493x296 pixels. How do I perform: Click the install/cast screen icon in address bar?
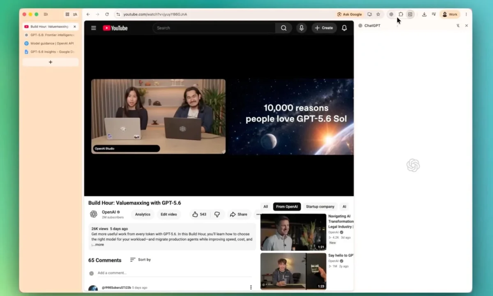tap(369, 14)
